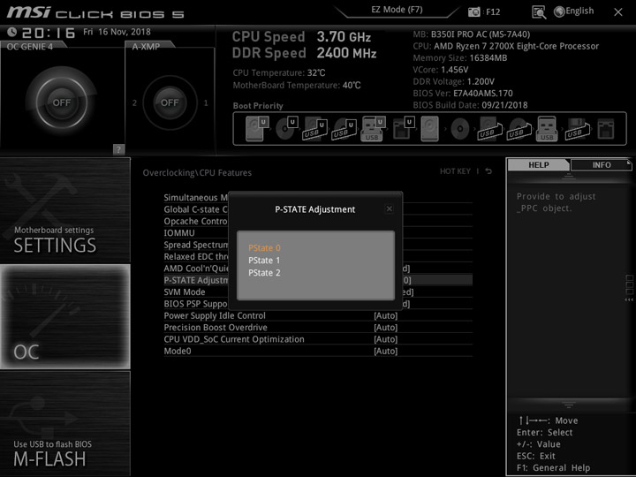Open the SETTINGS section
The width and height of the screenshot is (636, 477).
click(x=64, y=210)
